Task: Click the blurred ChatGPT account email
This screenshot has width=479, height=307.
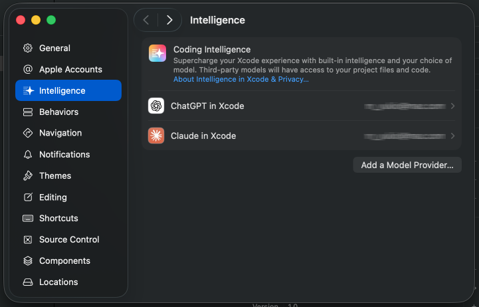Action: click(x=405, y=106)
